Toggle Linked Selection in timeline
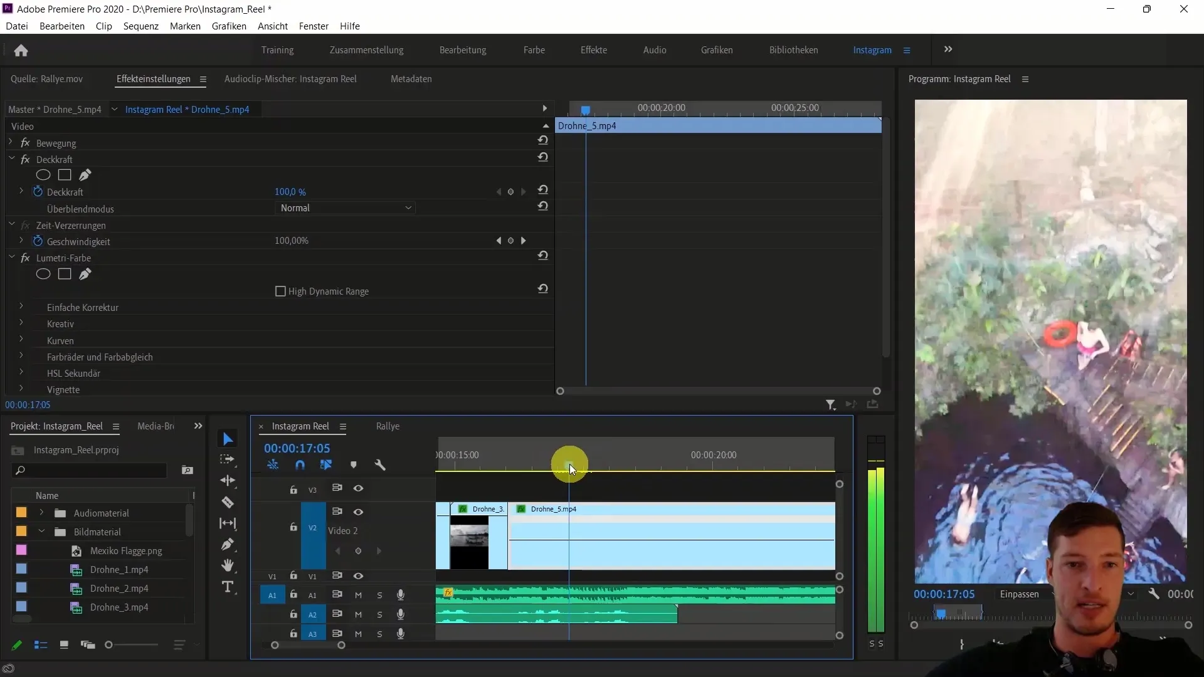This screenshot has height=677, width=1204. coord(326,465)
